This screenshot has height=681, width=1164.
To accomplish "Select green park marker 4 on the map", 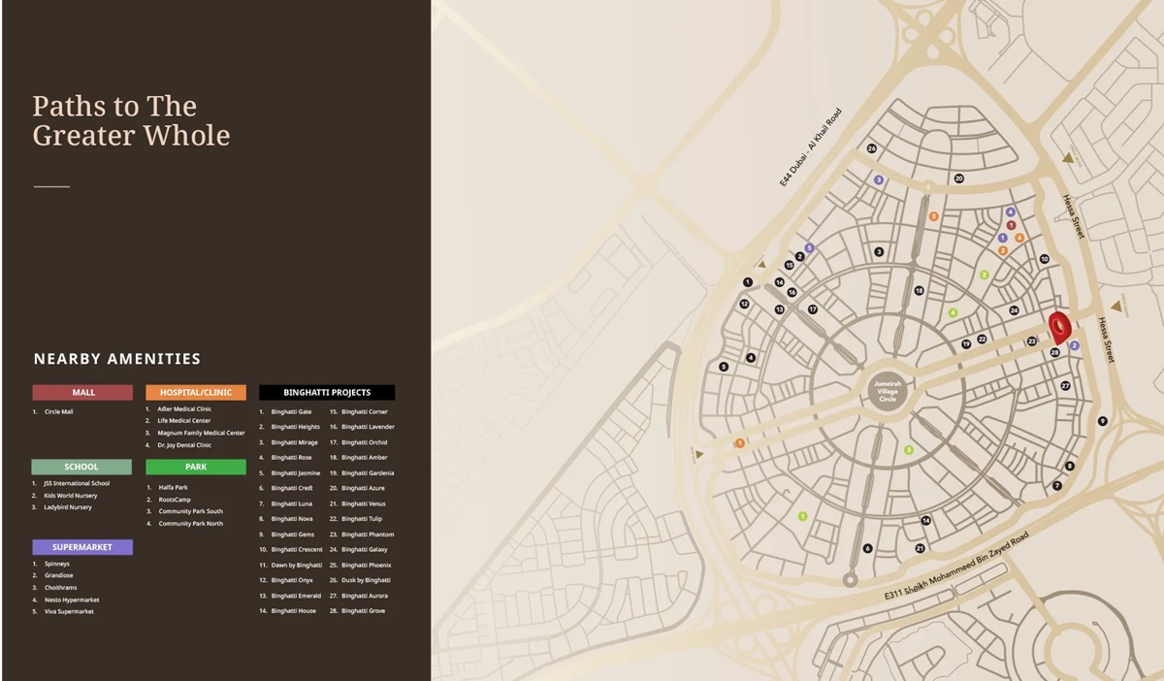I will 953,313.
